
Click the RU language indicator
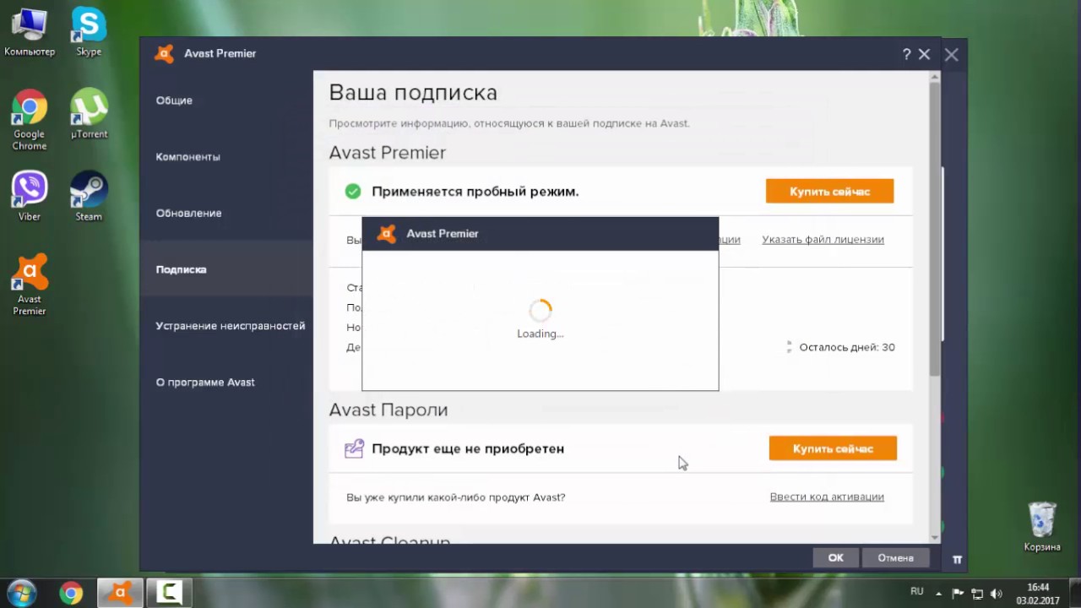(x=917, y=592)
